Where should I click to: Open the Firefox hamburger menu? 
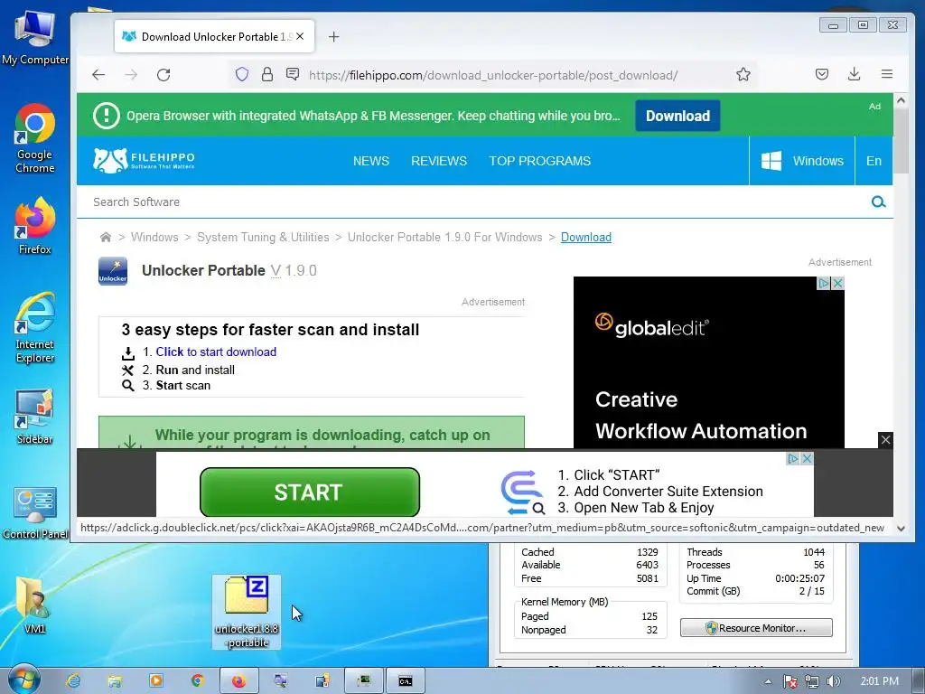[887, 74]
